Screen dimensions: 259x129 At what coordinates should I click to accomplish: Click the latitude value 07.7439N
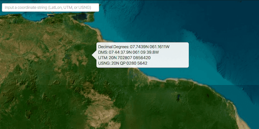140,47
